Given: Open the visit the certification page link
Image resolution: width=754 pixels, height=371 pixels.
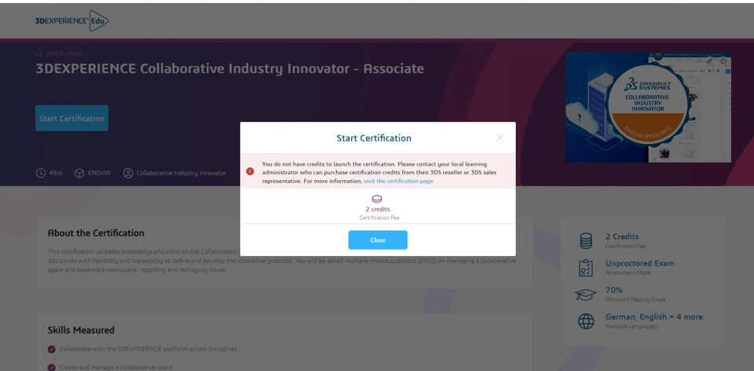Looking at the screenshot, I should [398, 181].
